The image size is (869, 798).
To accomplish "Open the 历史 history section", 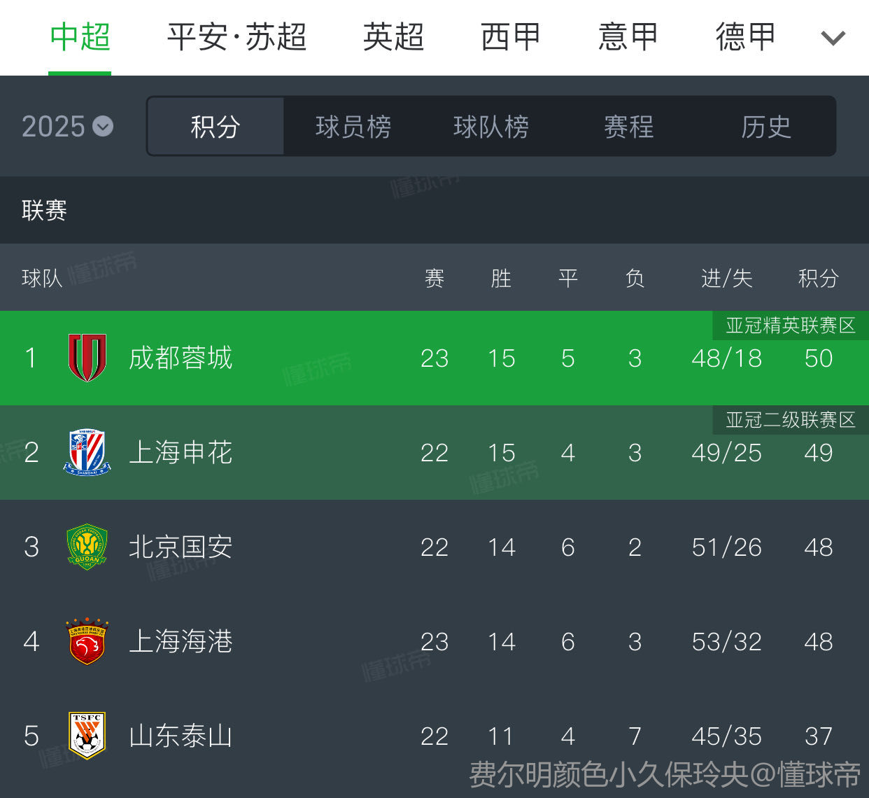I will point(766,127).
